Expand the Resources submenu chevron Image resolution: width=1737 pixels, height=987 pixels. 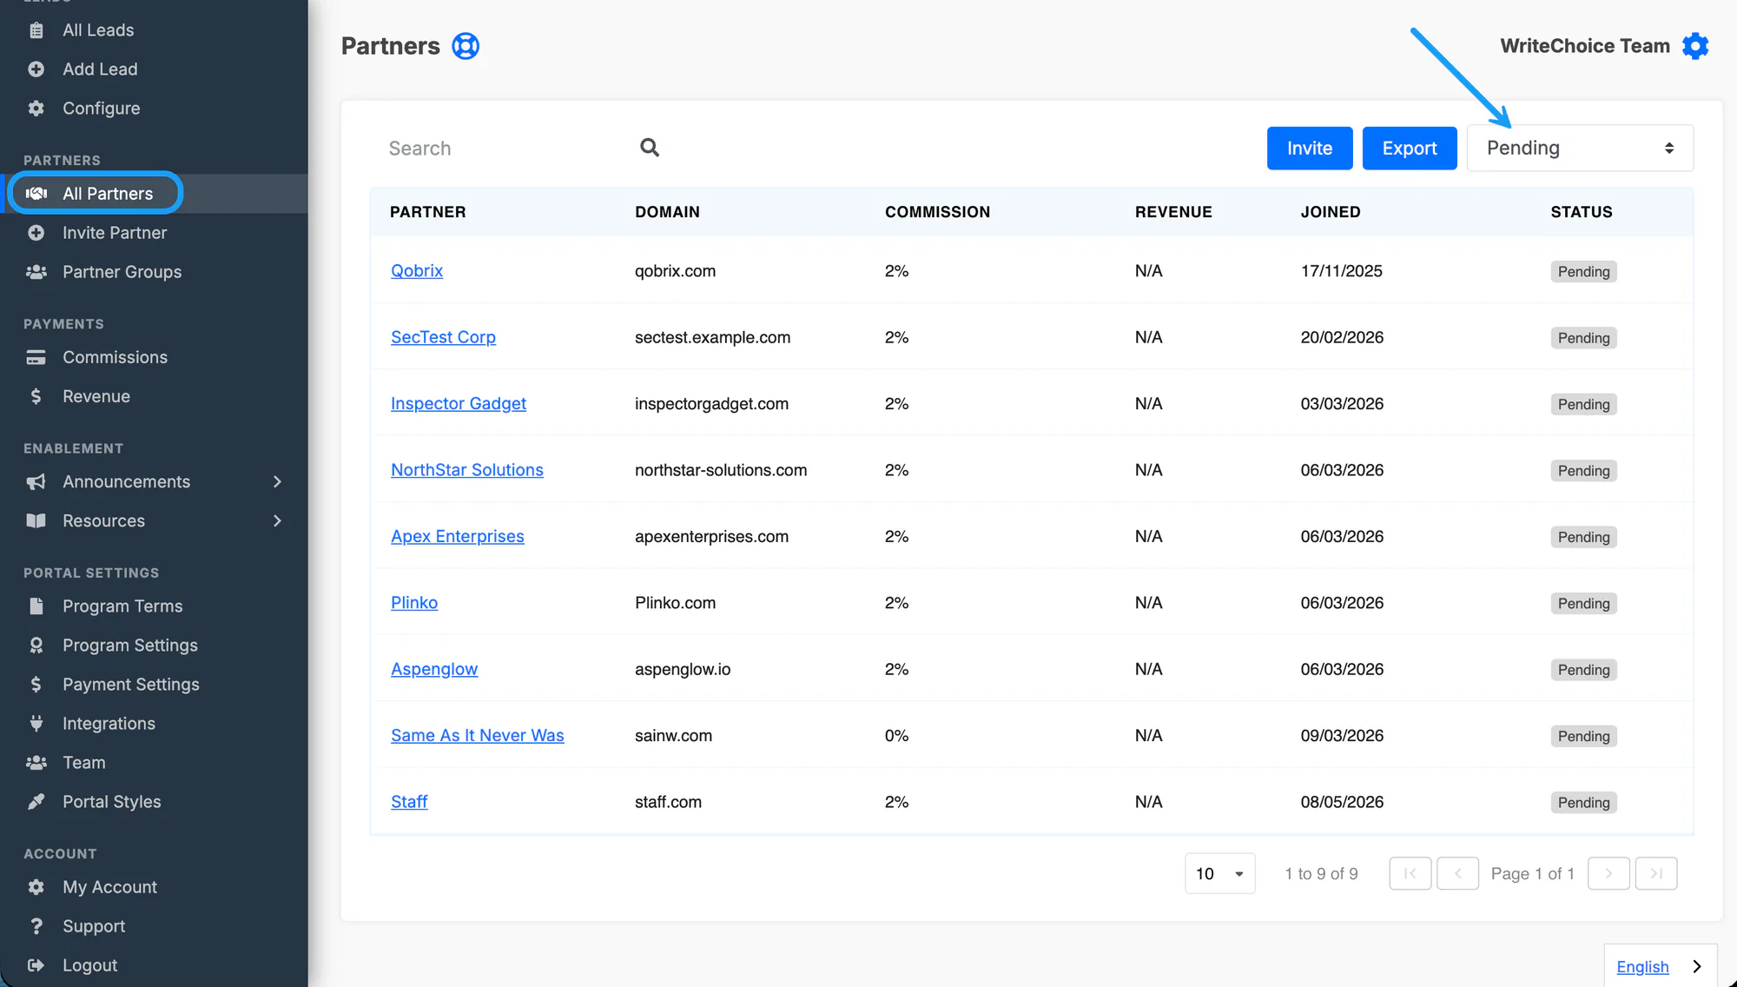[x=277, y=520]
